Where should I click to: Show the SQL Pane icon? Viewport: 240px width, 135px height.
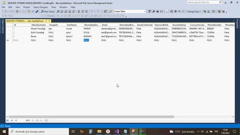click(179, 12)
